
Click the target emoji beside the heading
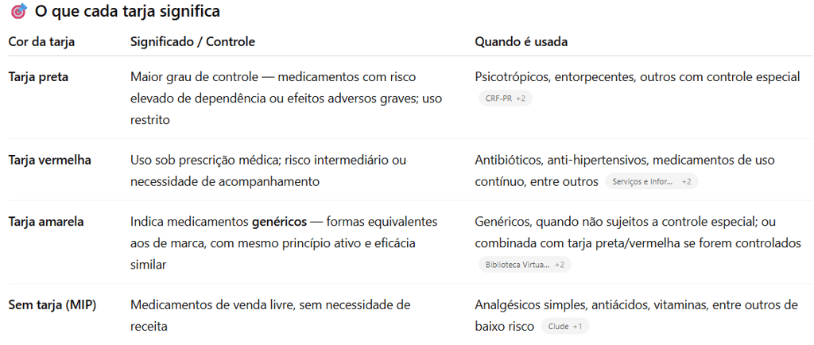(18, 12)
